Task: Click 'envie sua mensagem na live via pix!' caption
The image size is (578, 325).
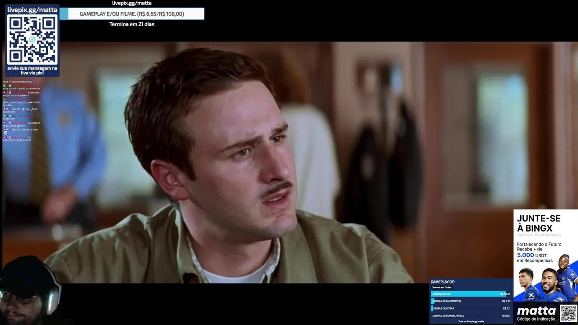Action: [x=33, y=70]
